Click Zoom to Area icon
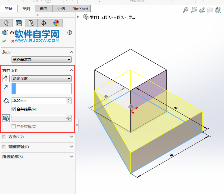224x194 pixels. tap(194, 10)
